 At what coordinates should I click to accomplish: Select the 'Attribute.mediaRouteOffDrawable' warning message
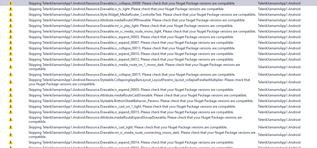click(137, 20)
